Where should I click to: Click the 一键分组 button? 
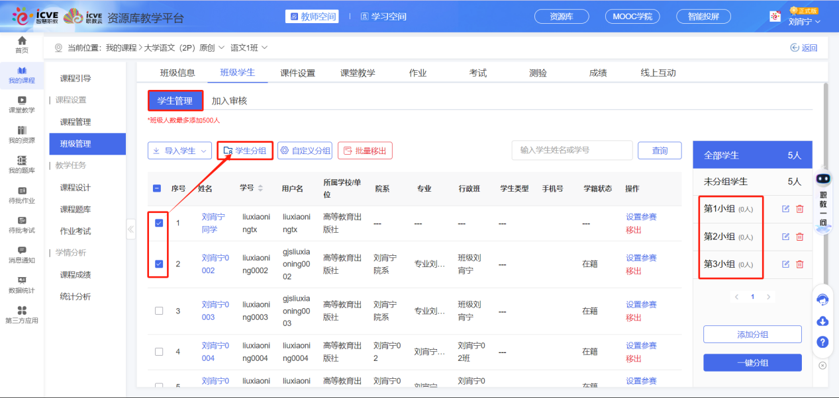click(752, 363)
